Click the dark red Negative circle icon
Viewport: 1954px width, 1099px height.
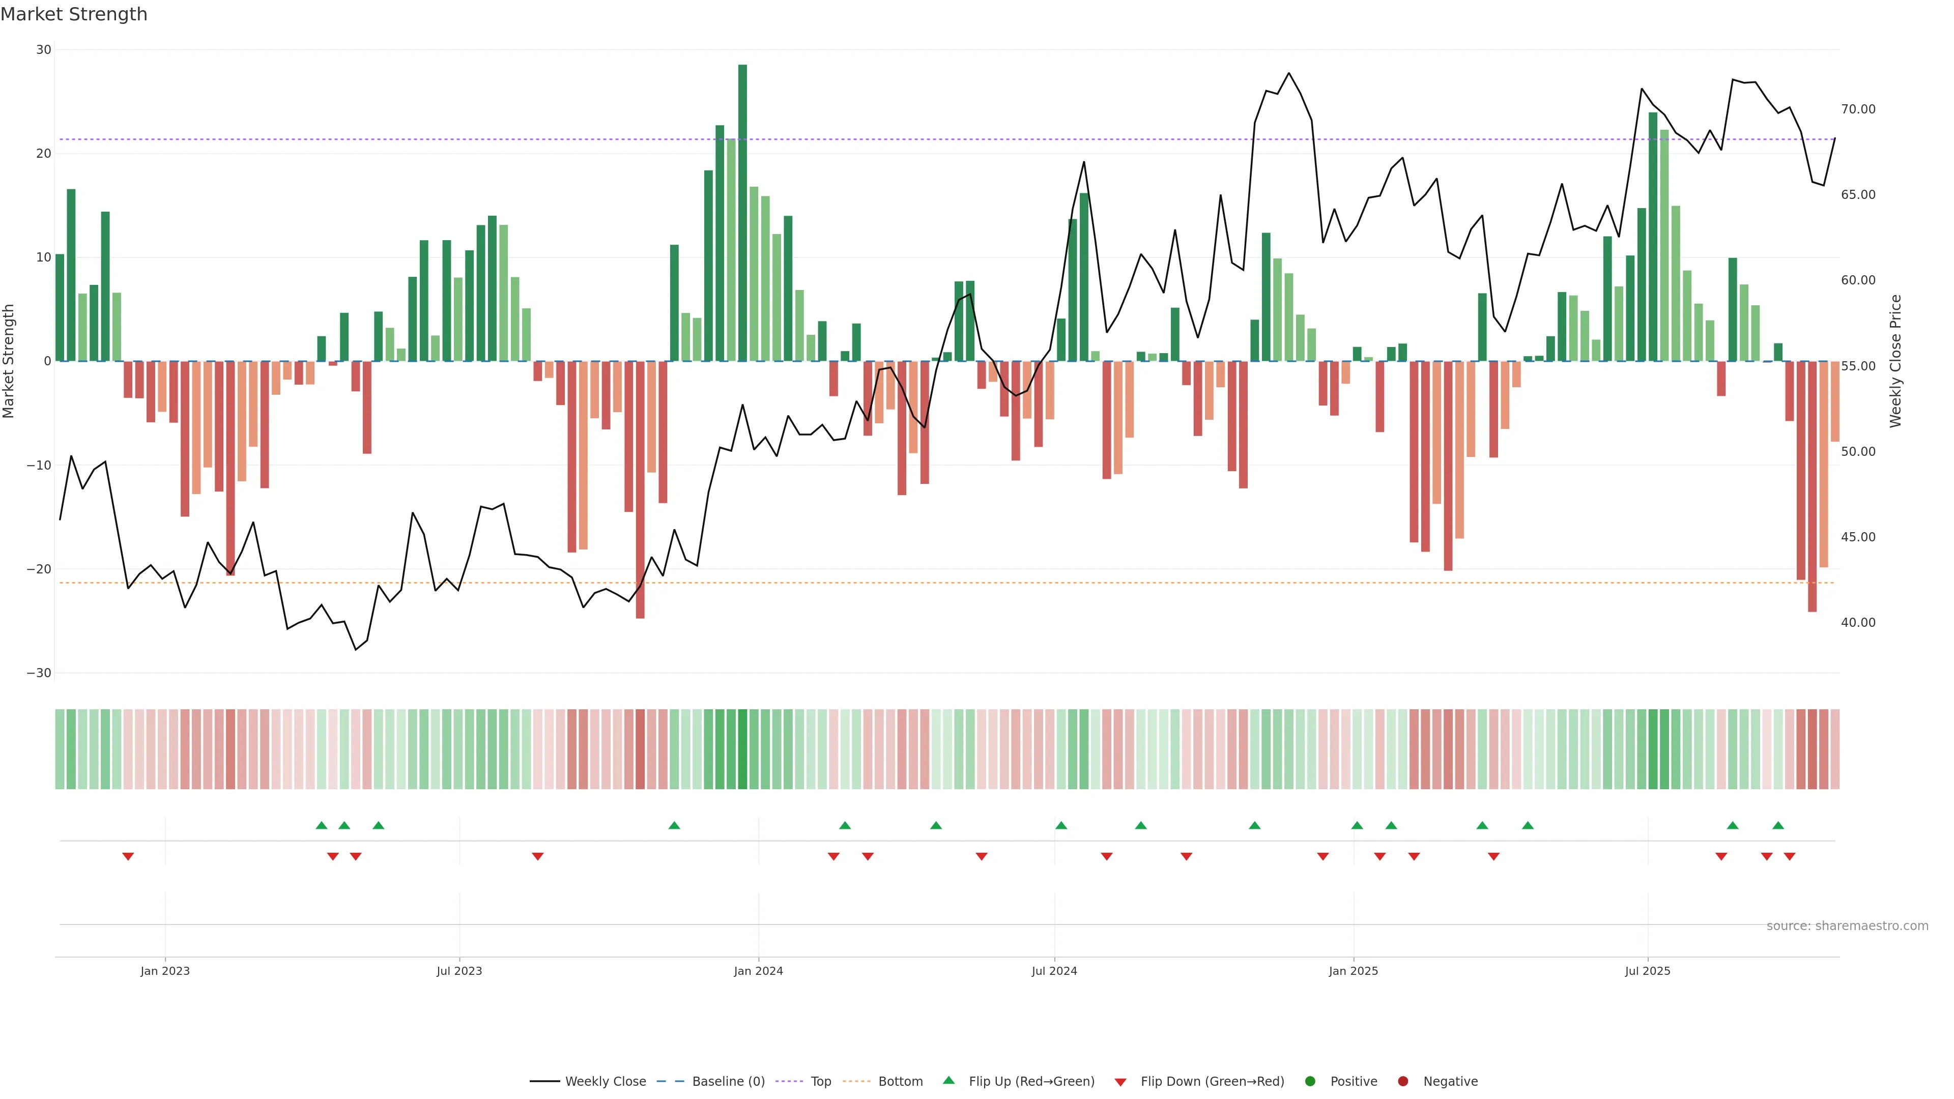[1402, 1082]
